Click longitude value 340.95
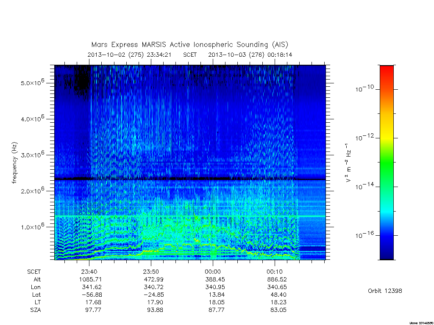434x325 pixels. point(215,287)
